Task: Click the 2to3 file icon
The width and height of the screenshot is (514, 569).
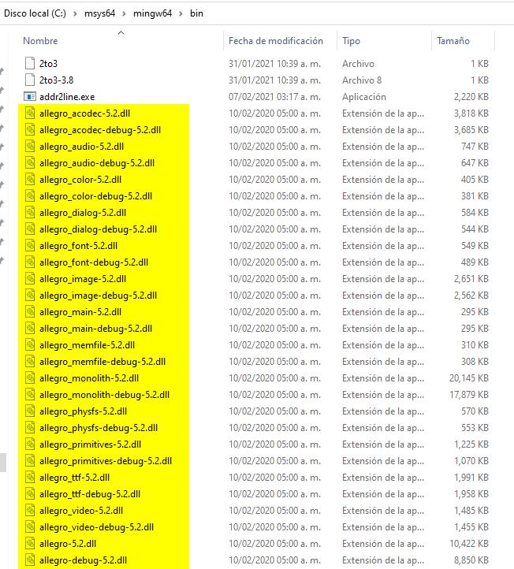Action: click(30, 64)
